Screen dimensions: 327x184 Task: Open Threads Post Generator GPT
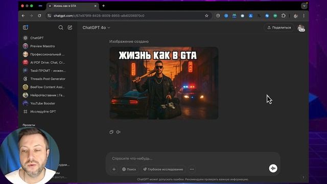[48, 79]
